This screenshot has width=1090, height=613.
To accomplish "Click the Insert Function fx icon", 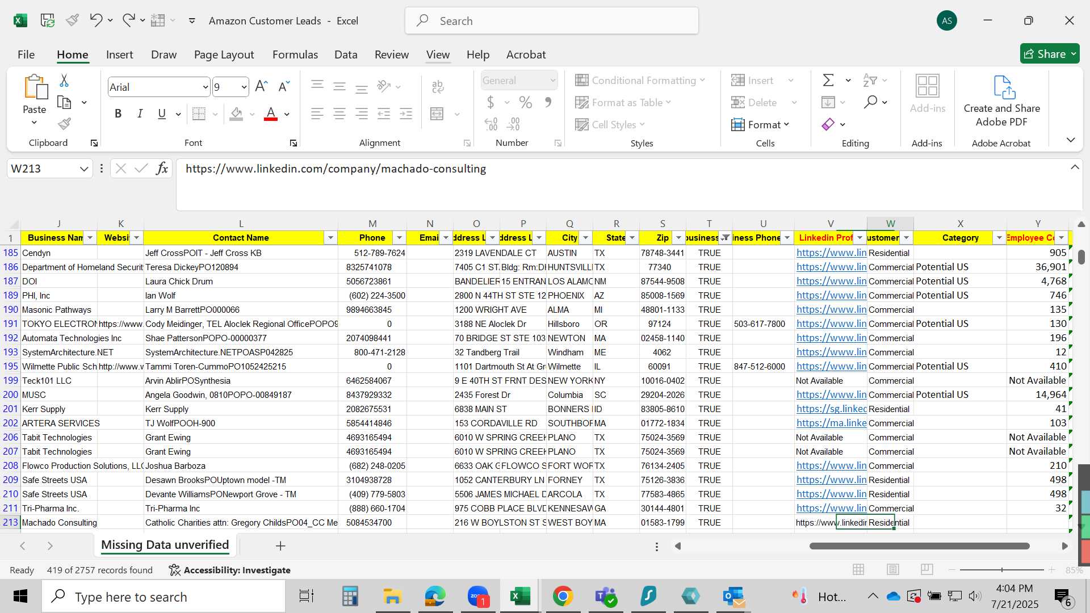I will coord(162,168).
